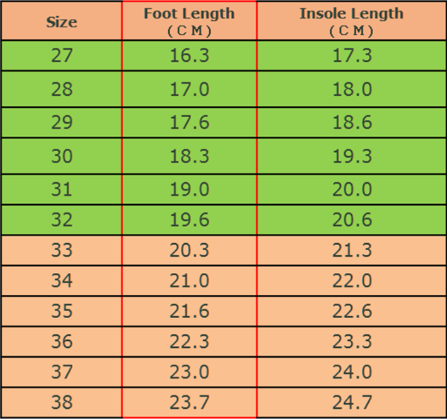Click the Foot Length column header
This screenshot has width=447, height=419.
pos(189,21)
